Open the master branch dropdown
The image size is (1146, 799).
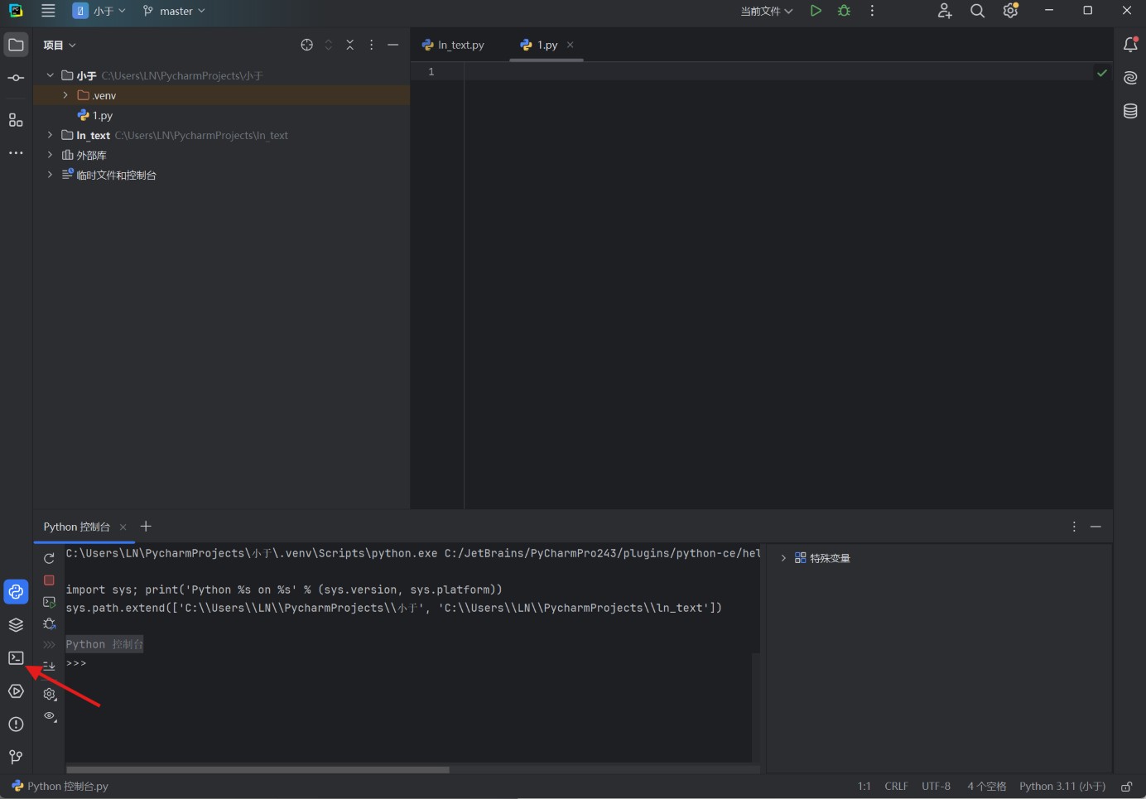(x=174, y=11)
